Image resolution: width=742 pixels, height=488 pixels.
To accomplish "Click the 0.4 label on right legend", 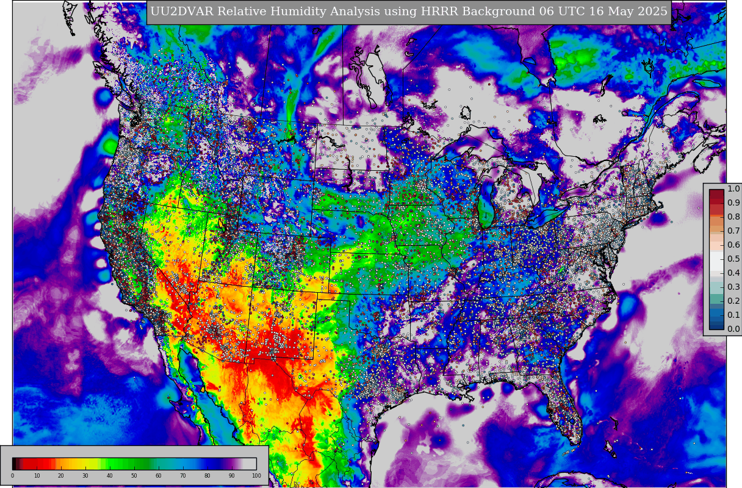I will 733,273.
